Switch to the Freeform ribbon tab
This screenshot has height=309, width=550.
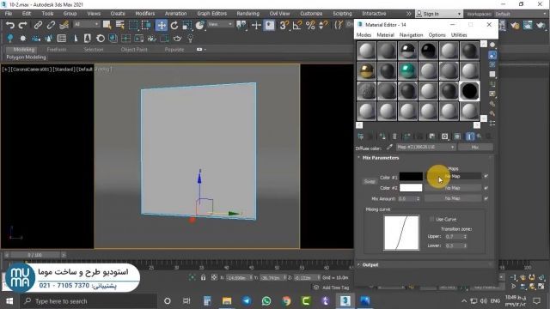coord(57,50)
